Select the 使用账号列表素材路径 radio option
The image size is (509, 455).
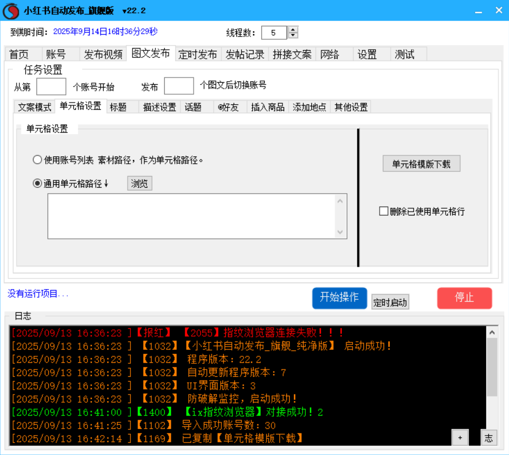point(37,159)
